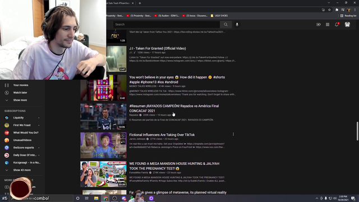The width and height of the screenshot is (359, 202).
Task: Open the Chrome extensions puzzle icon
Action: (x=337, y=10)
